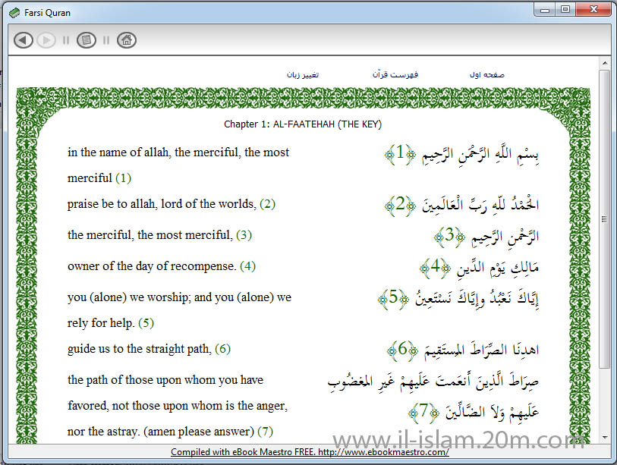Maximize the Farsi Quran window
Viewport: 617px width, 465px height.
tap(565, 10)
